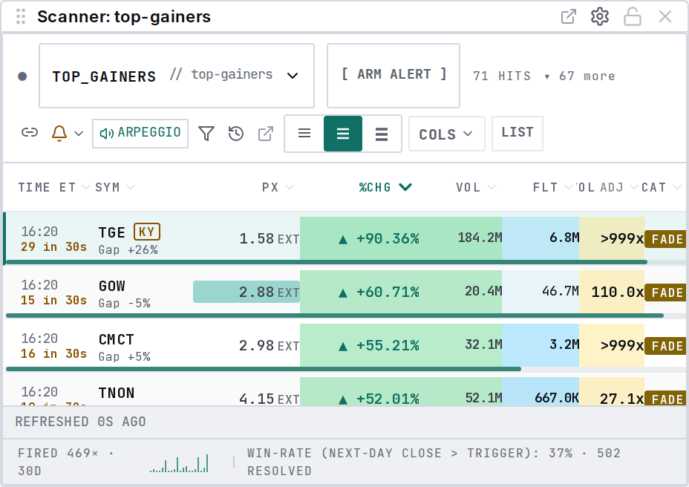Open the scanner settings gear

(x=599, y=16)
